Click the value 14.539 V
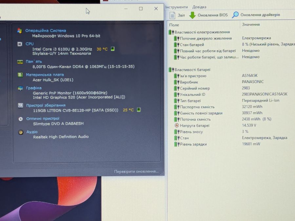Screen dimensions: 295x221 tap(249, 125)
